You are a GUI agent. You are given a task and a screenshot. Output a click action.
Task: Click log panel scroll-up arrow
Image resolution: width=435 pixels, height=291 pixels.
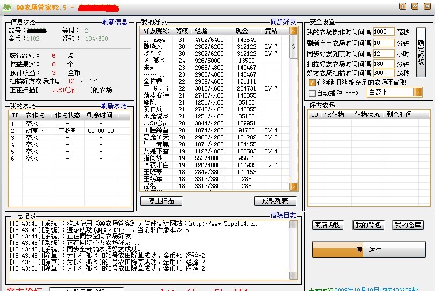[x=293, y=224]
